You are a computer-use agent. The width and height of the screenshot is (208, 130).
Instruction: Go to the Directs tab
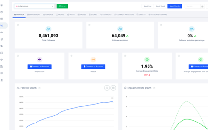click(x=141, y=15)
